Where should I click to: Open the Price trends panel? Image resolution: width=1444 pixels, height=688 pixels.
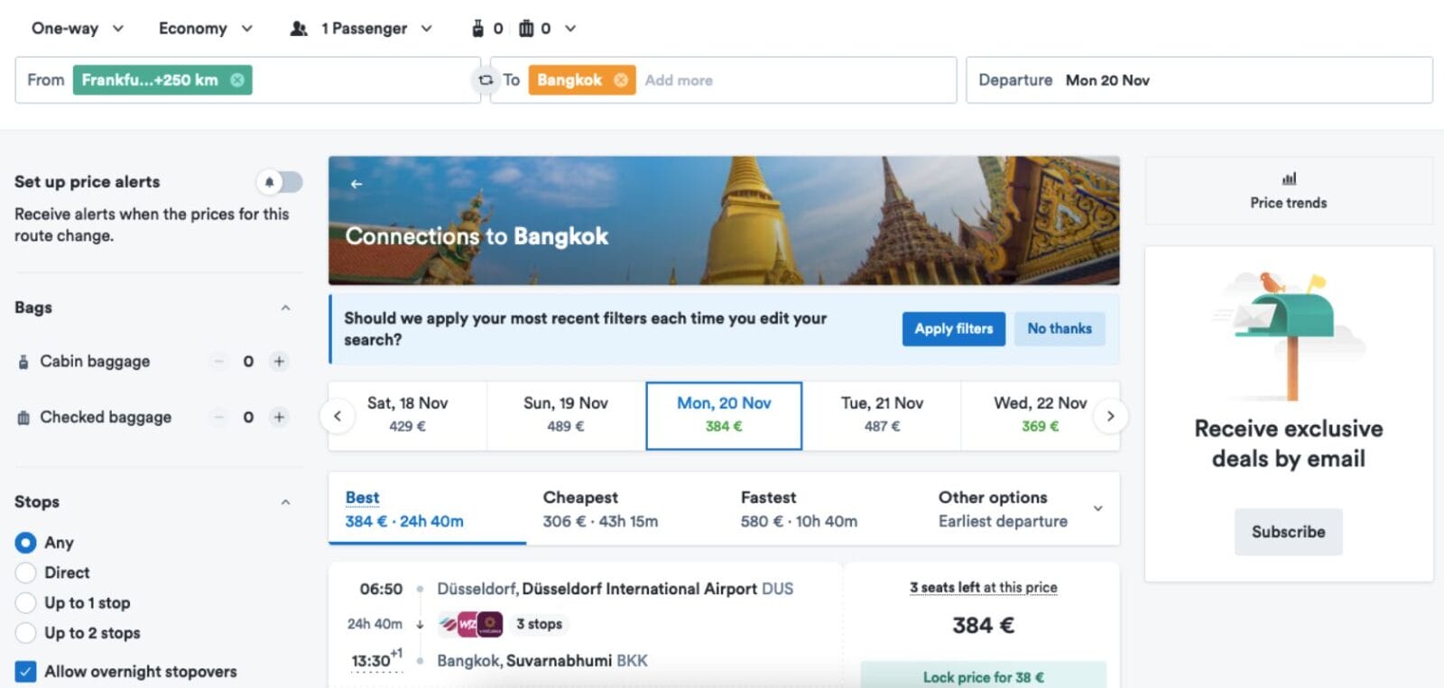coord(1288,190)
